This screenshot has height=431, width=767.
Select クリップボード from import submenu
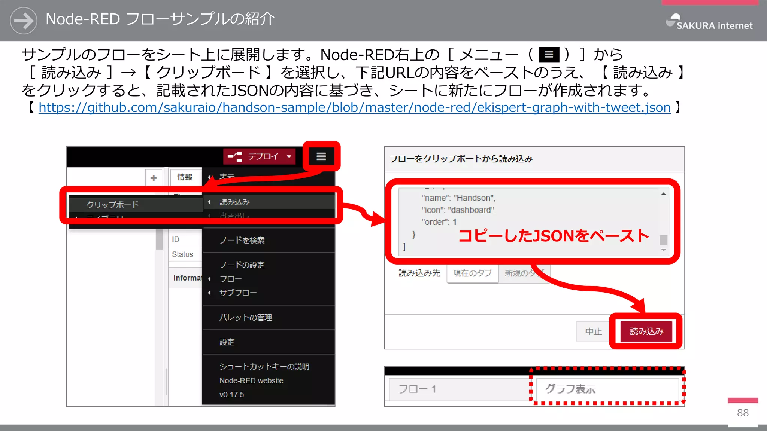coord(136,204)
